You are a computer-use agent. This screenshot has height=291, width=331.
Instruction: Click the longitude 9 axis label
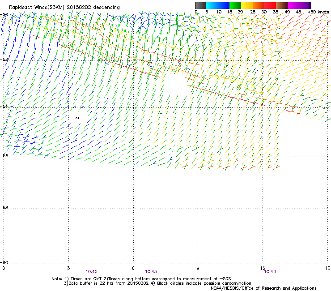(x=198, y=268)
